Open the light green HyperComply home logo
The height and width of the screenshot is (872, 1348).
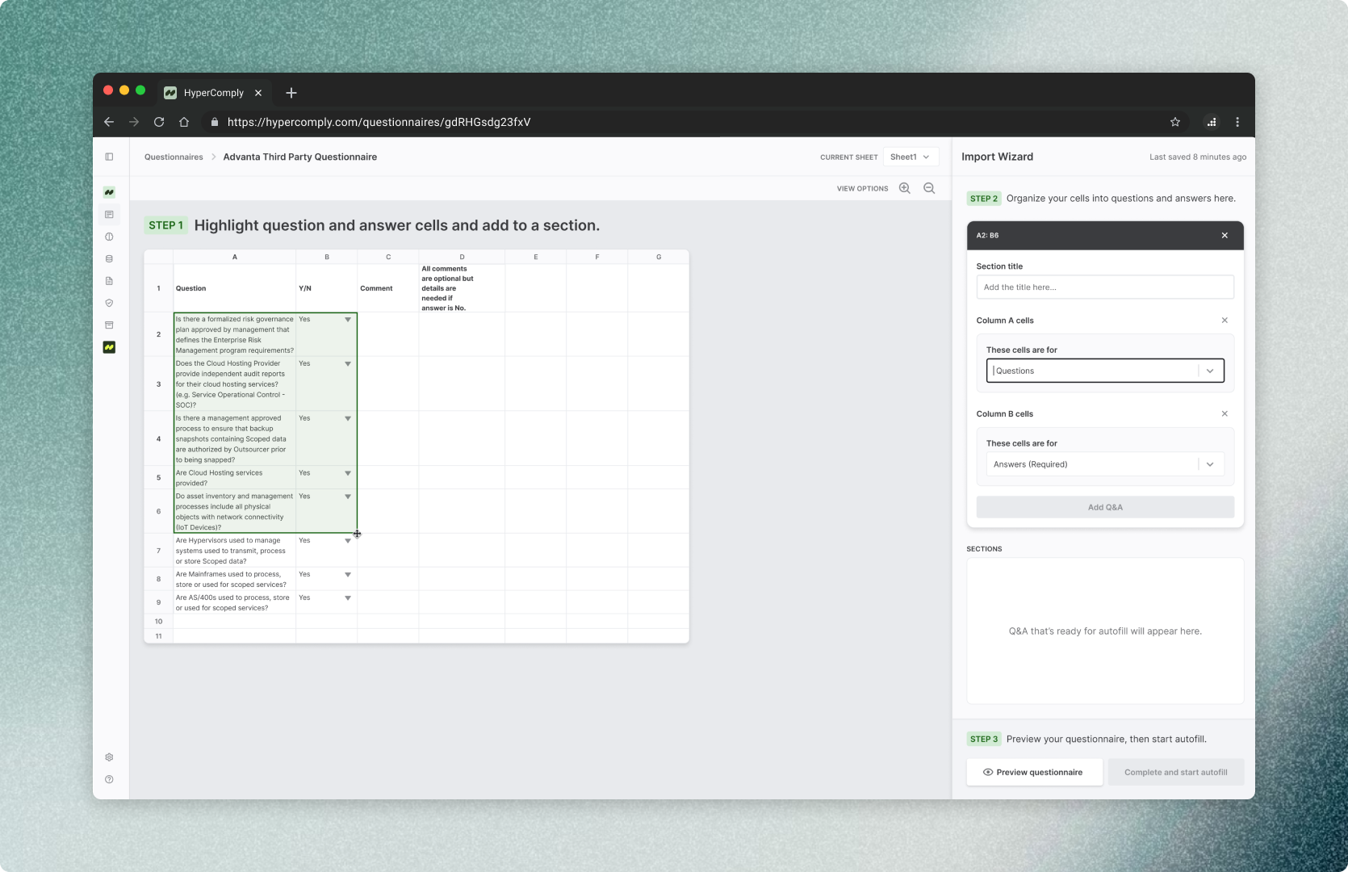pyautogui.click(x=109, y=192)
